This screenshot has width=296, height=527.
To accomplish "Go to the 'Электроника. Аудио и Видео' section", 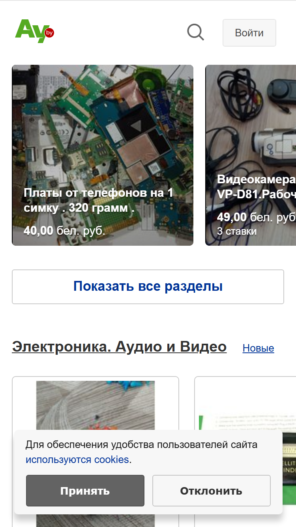I will tap(119, 346).
